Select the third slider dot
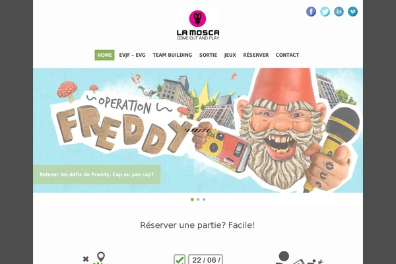Viewport: 396px width, 264px height. [204, 199]
